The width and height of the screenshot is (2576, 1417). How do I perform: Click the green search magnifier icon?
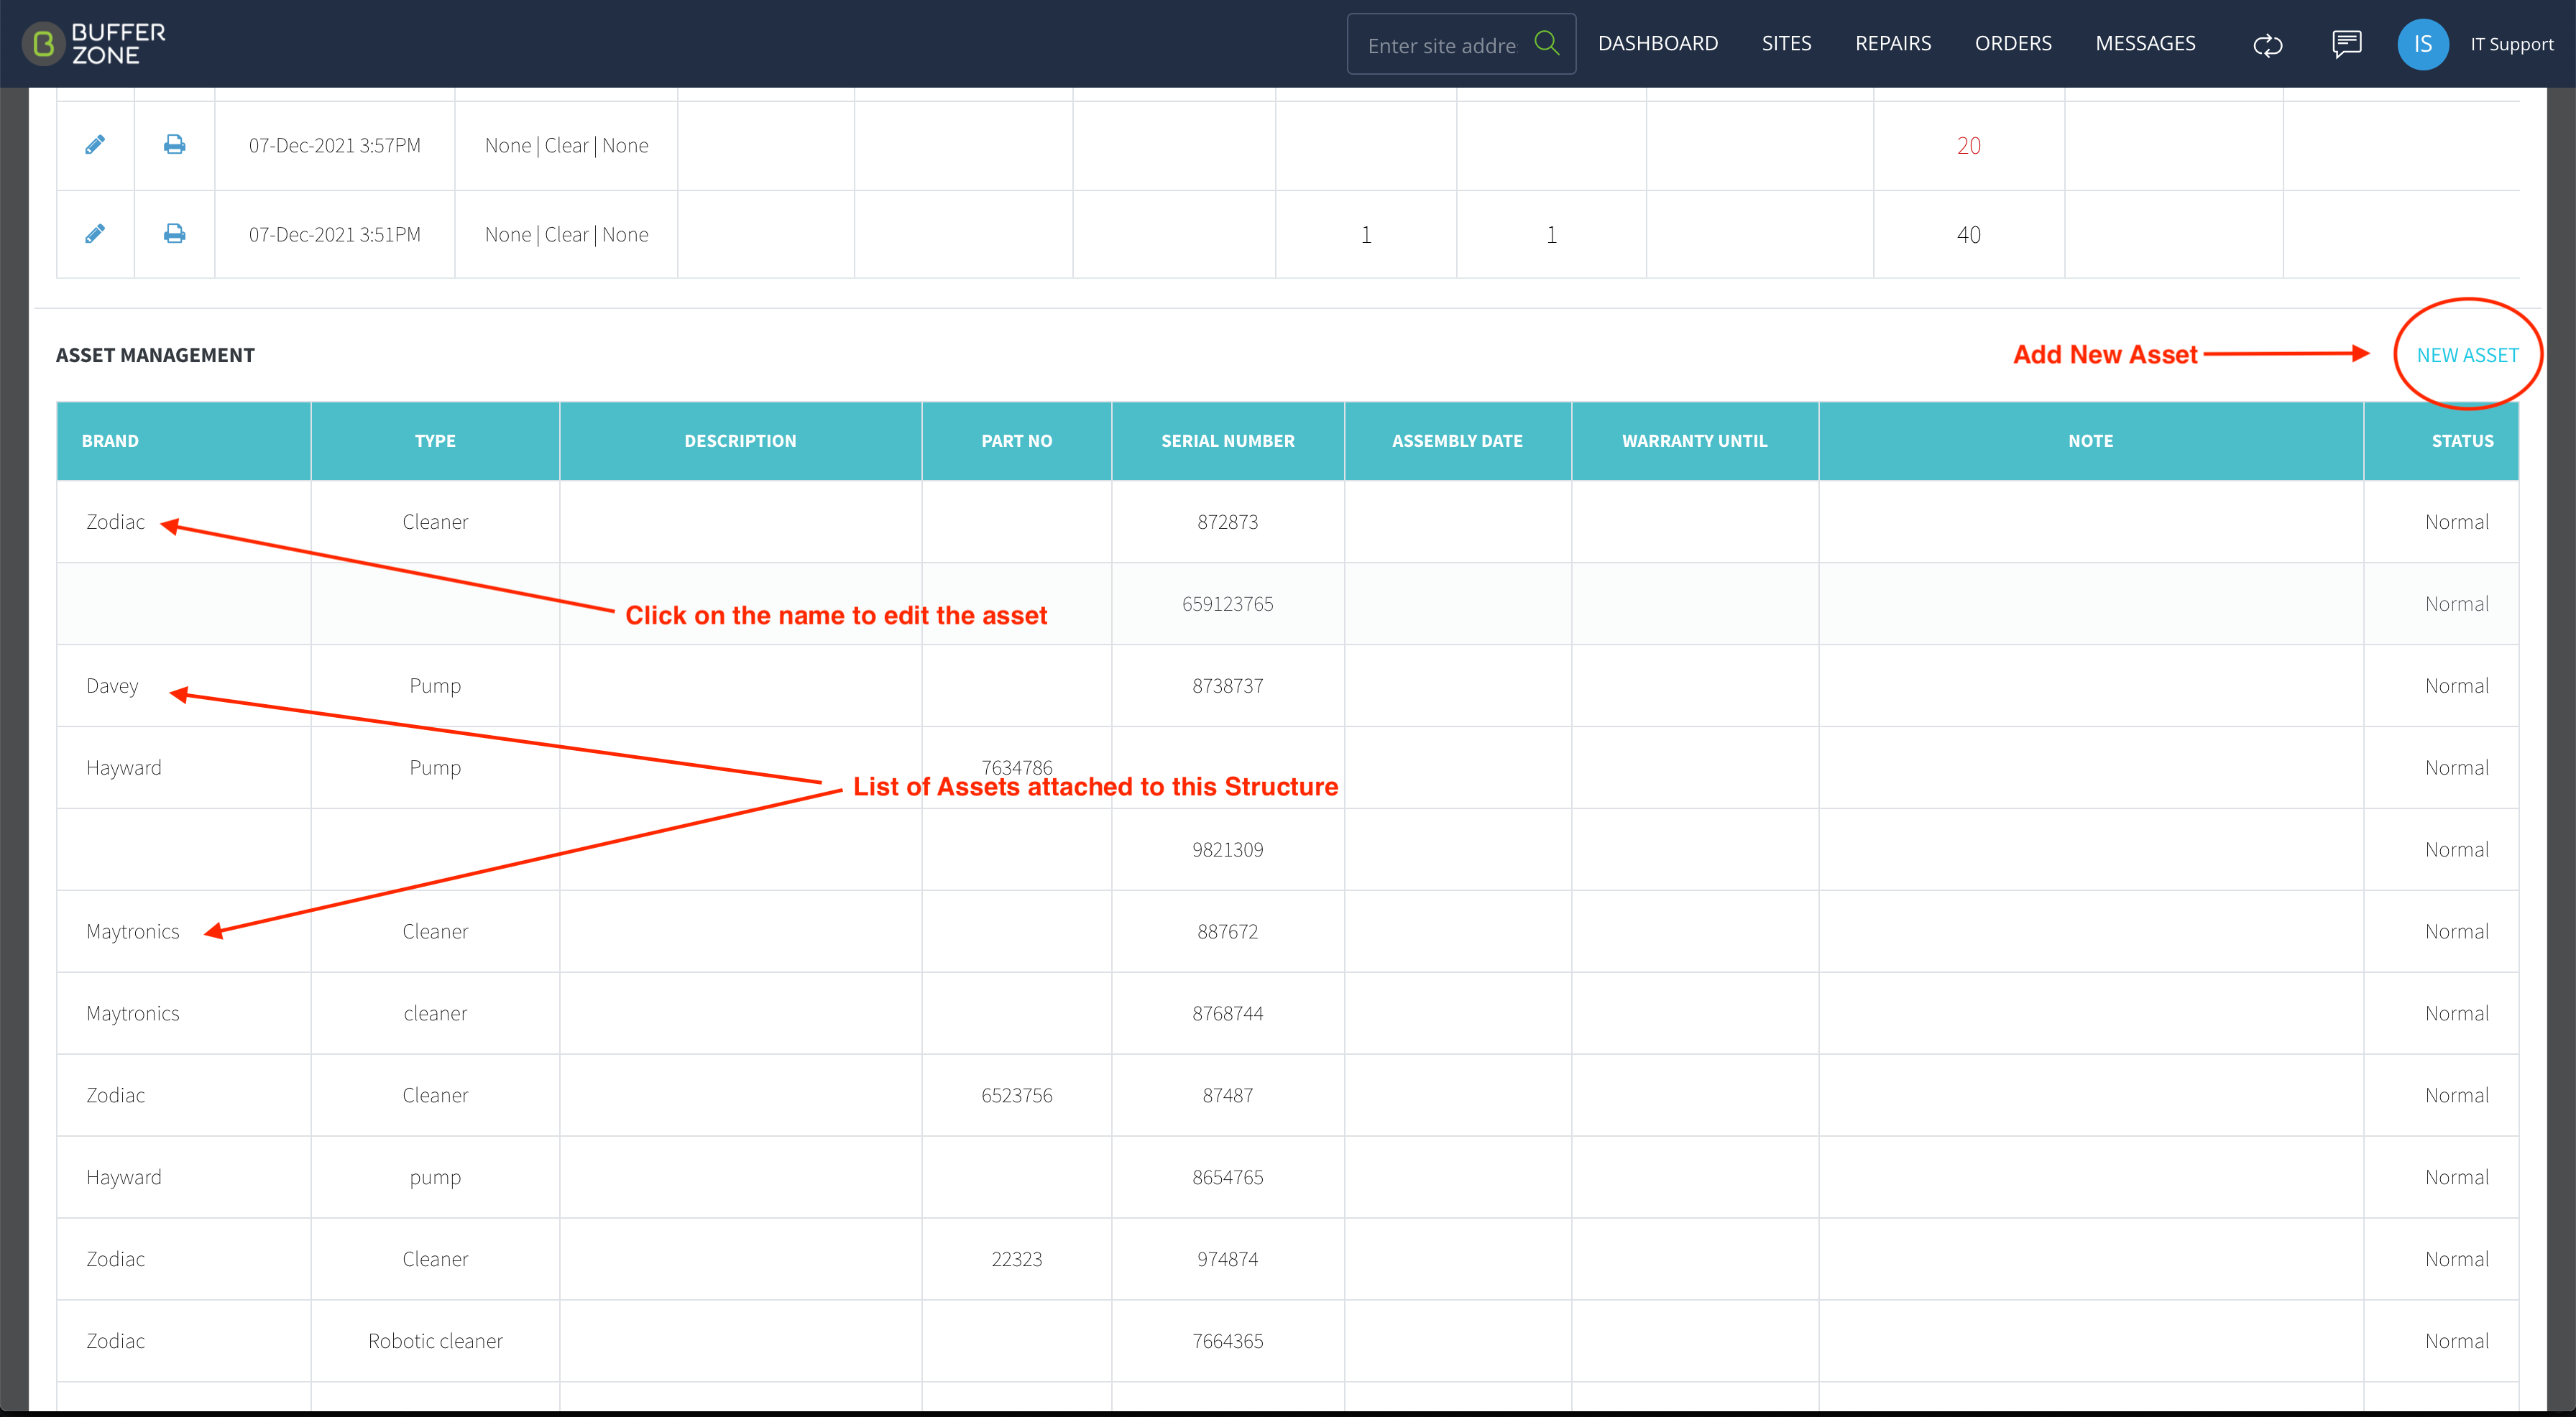point(1546,43)
